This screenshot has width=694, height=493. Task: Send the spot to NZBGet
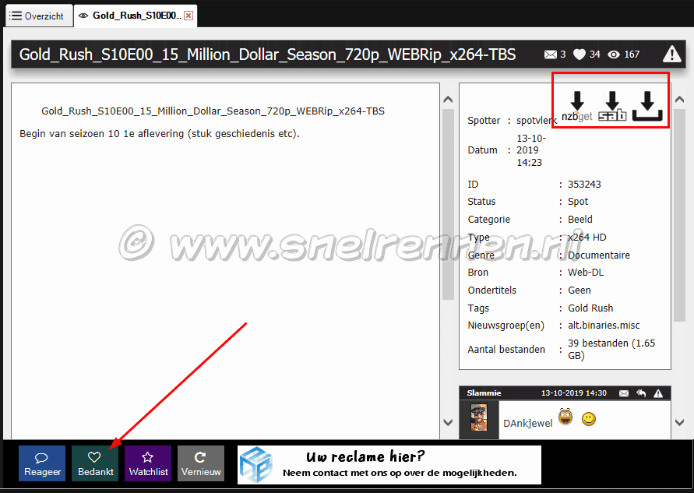coord(576,106)
